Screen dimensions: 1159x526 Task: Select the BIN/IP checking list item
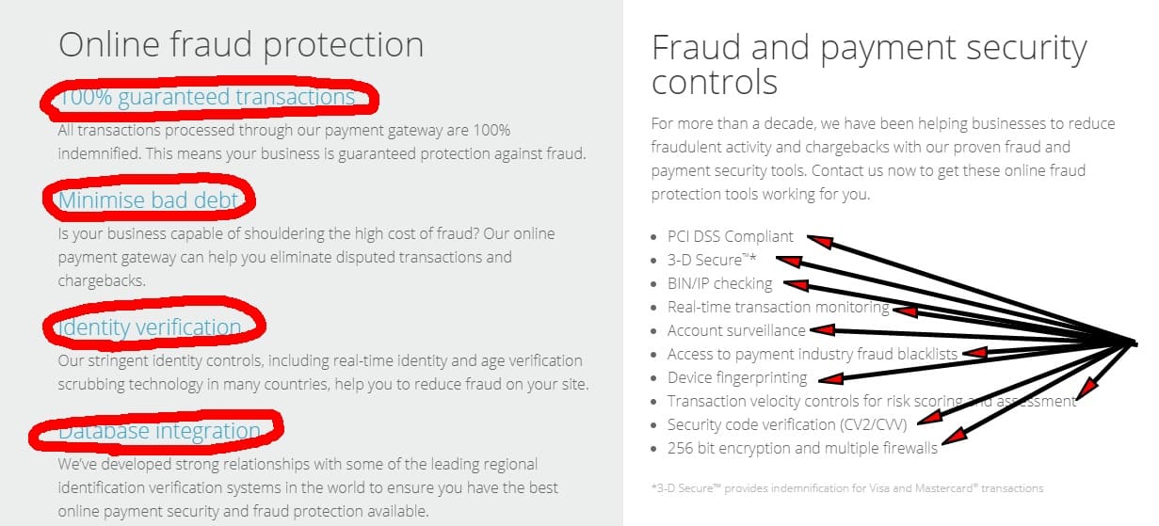click(719, 283)
